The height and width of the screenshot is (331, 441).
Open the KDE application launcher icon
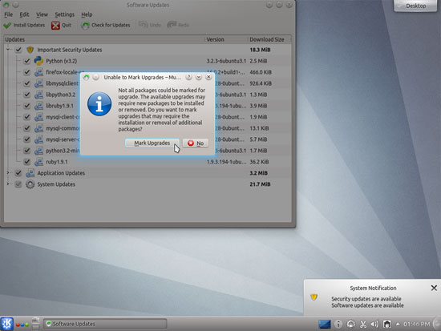click(x=6, y=324)
